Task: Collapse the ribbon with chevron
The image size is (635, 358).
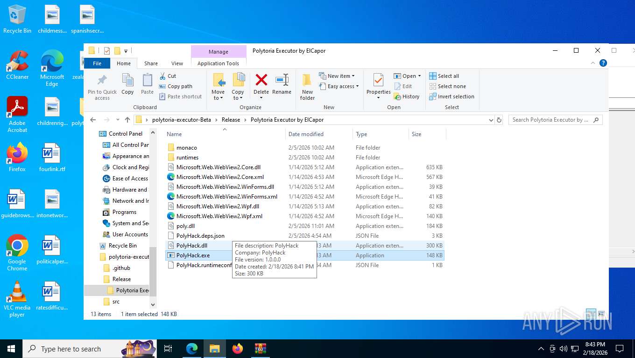Action: (x=593, y=63)
